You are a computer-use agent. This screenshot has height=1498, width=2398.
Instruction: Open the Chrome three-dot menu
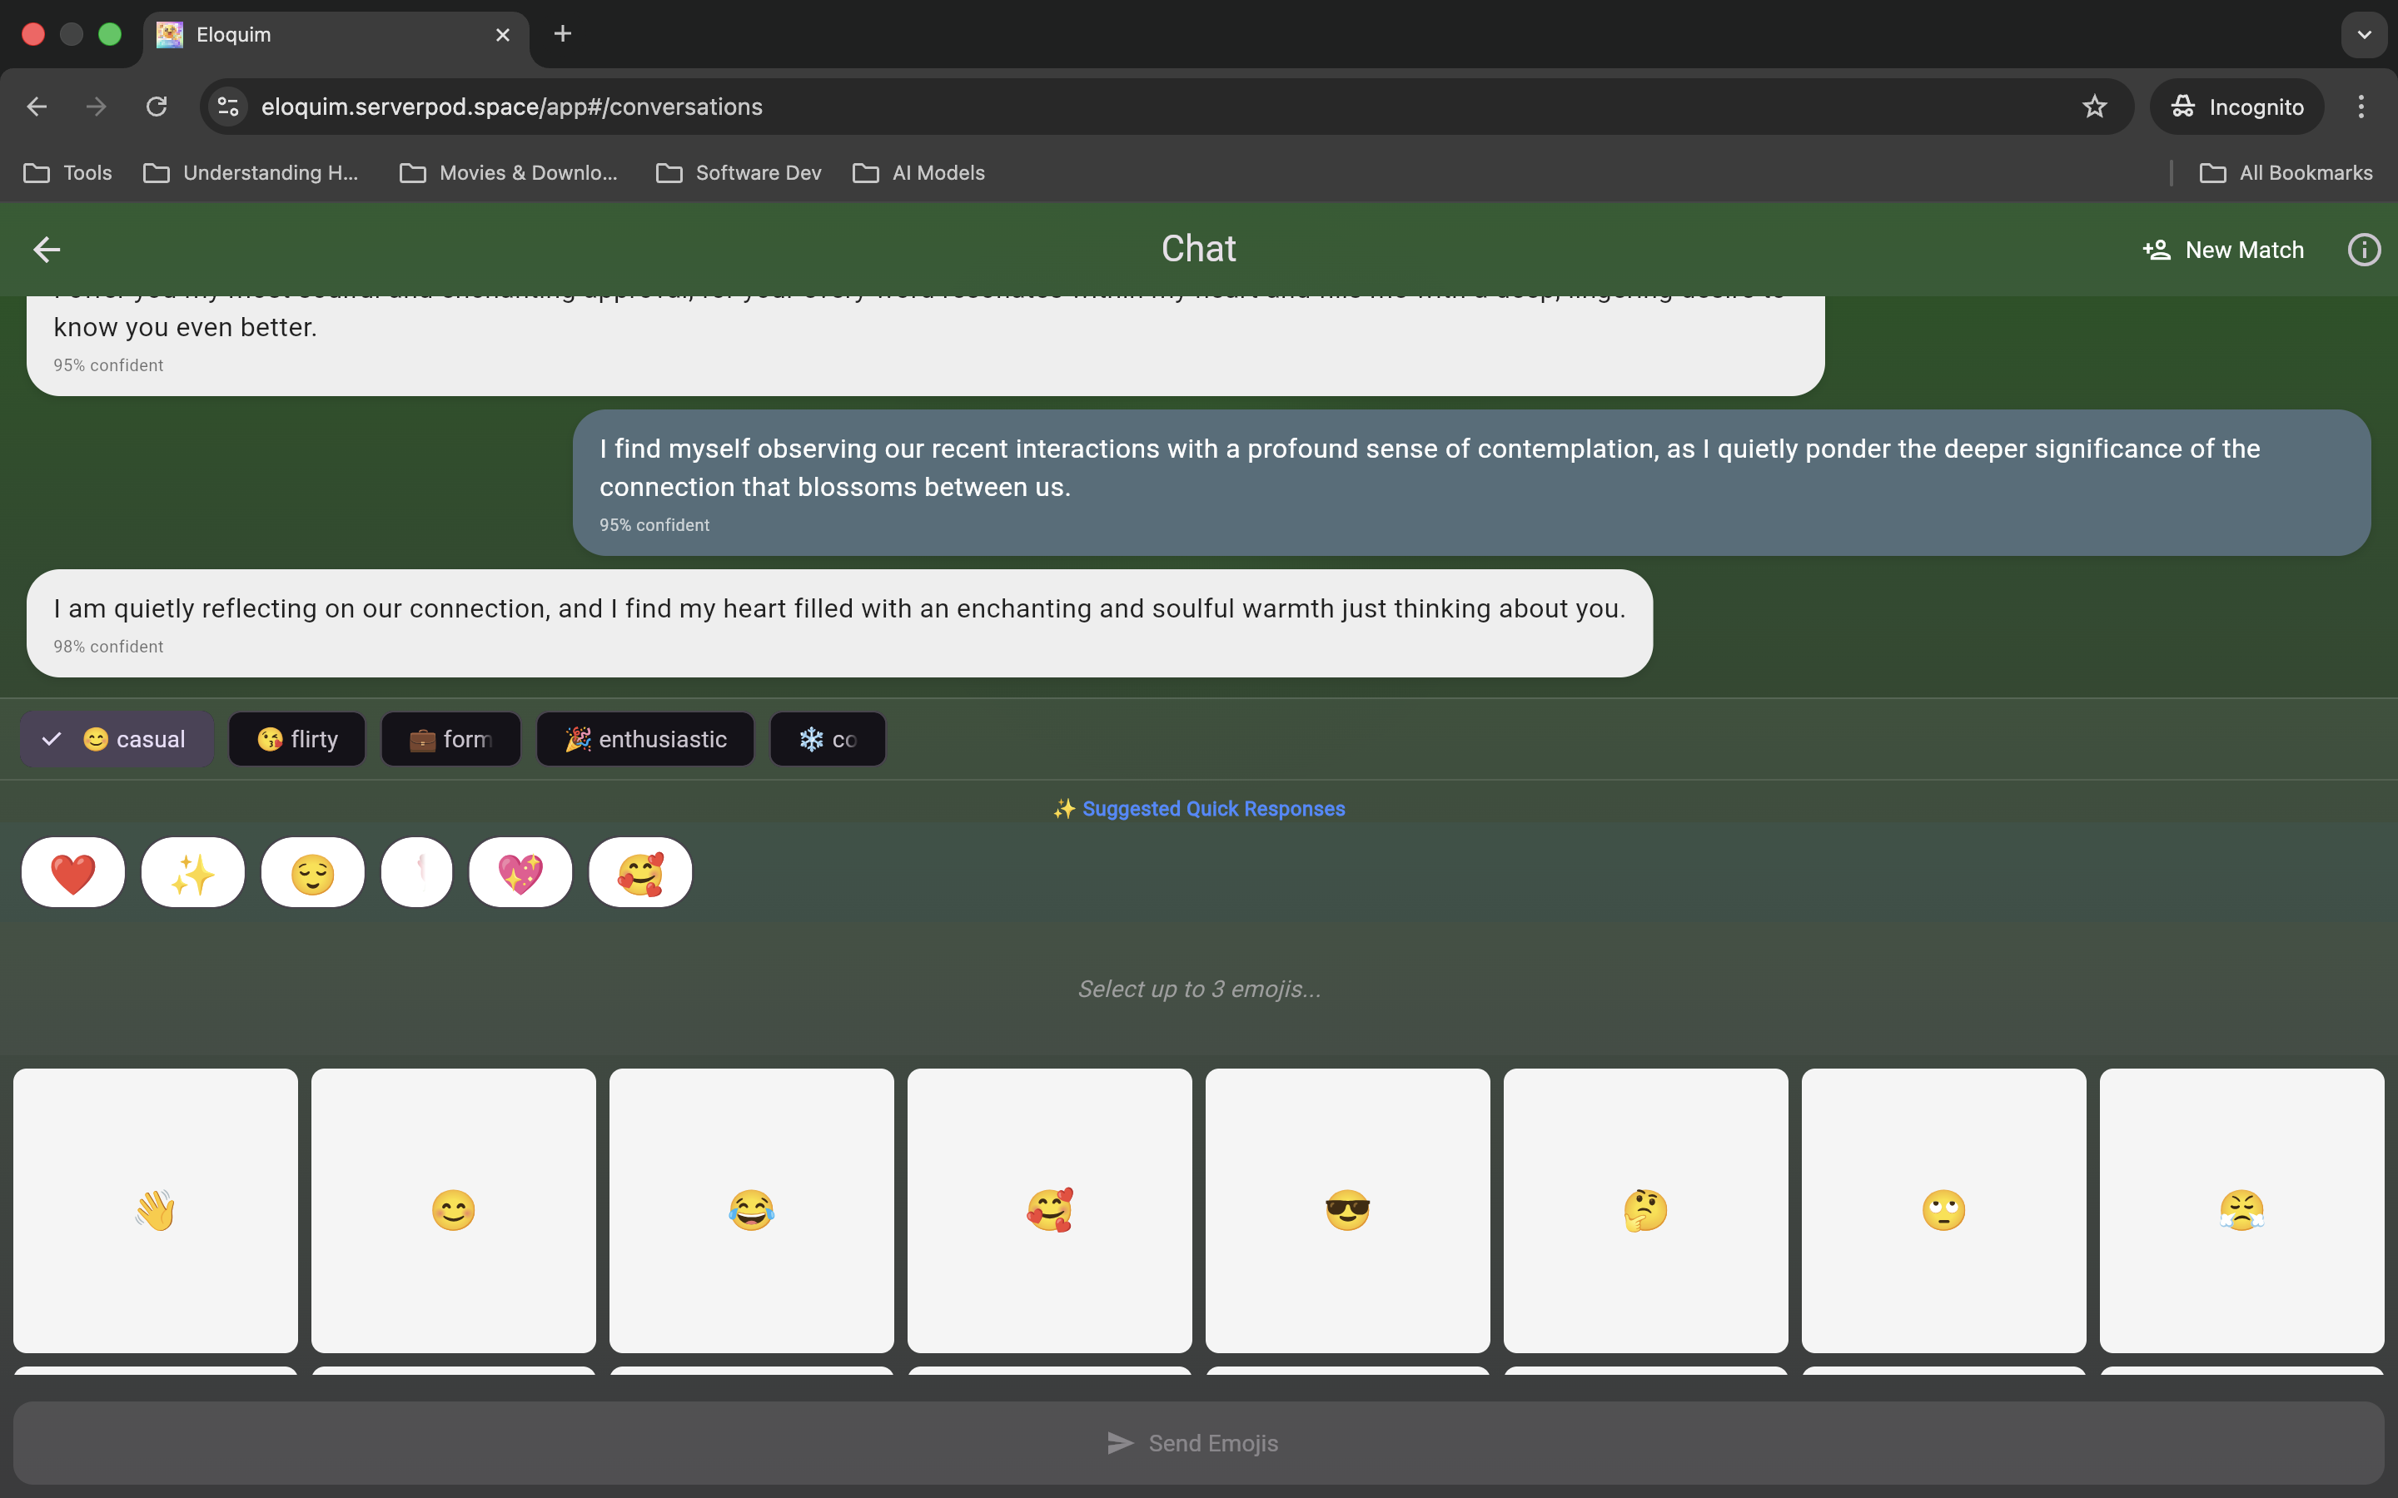point(2361,107)
